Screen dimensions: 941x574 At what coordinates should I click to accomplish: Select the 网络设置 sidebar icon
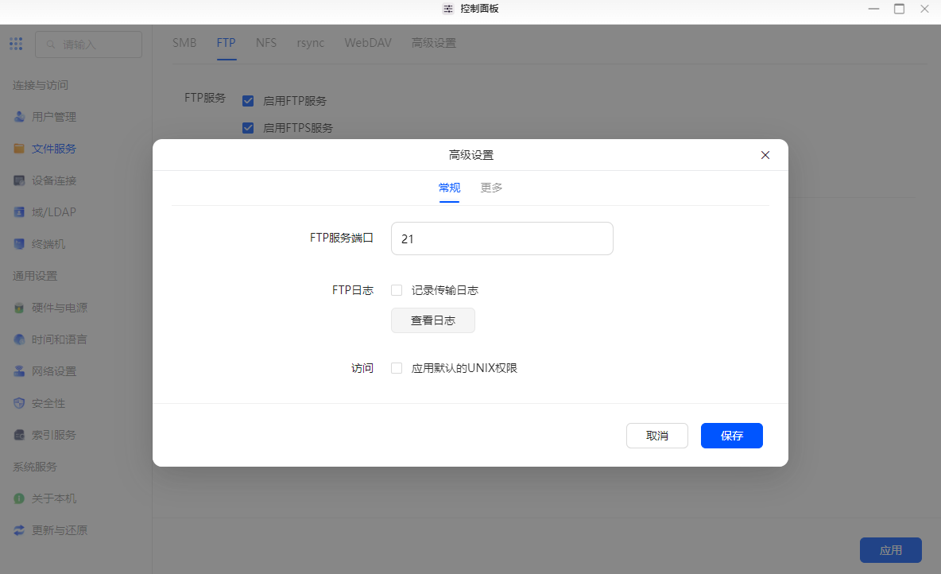[19, 371]
